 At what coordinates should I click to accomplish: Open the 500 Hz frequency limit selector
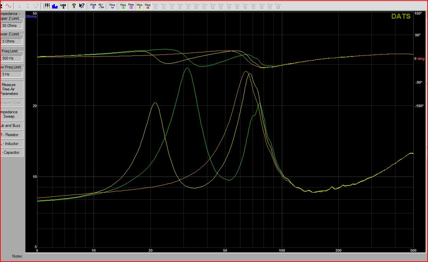(x=11, y=58)
